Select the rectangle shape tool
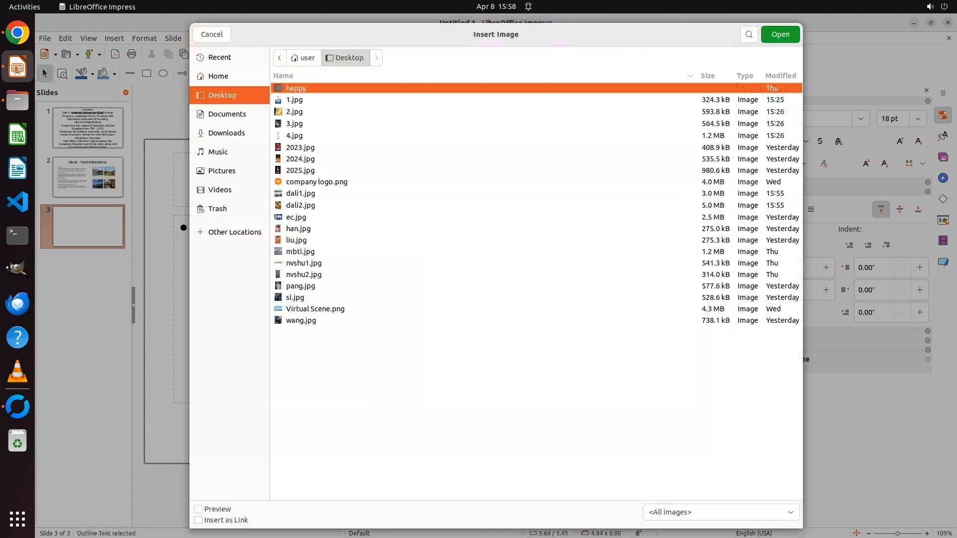The height and width of the screenshot is (538, 957). pyautogui.click(x=147, y=73)
